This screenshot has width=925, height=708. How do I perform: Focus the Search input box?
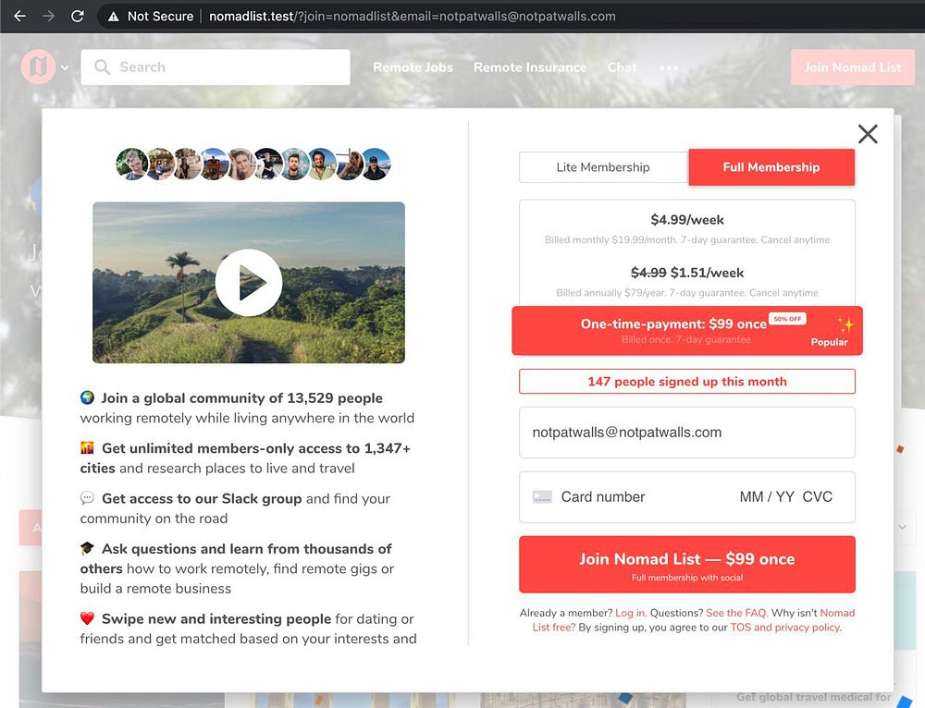[x=216, y=67]
